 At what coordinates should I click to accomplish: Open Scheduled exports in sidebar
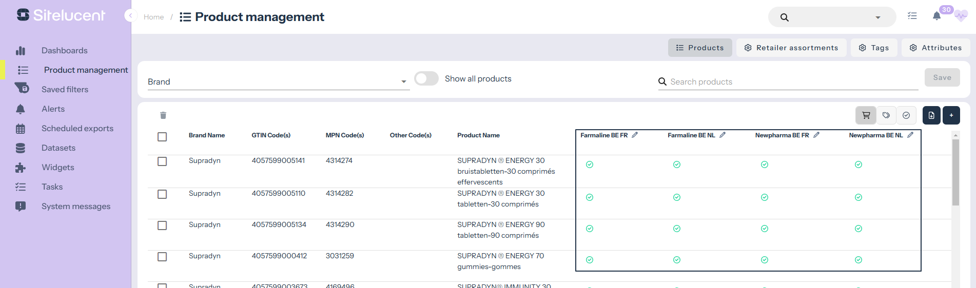coord(77,129)
